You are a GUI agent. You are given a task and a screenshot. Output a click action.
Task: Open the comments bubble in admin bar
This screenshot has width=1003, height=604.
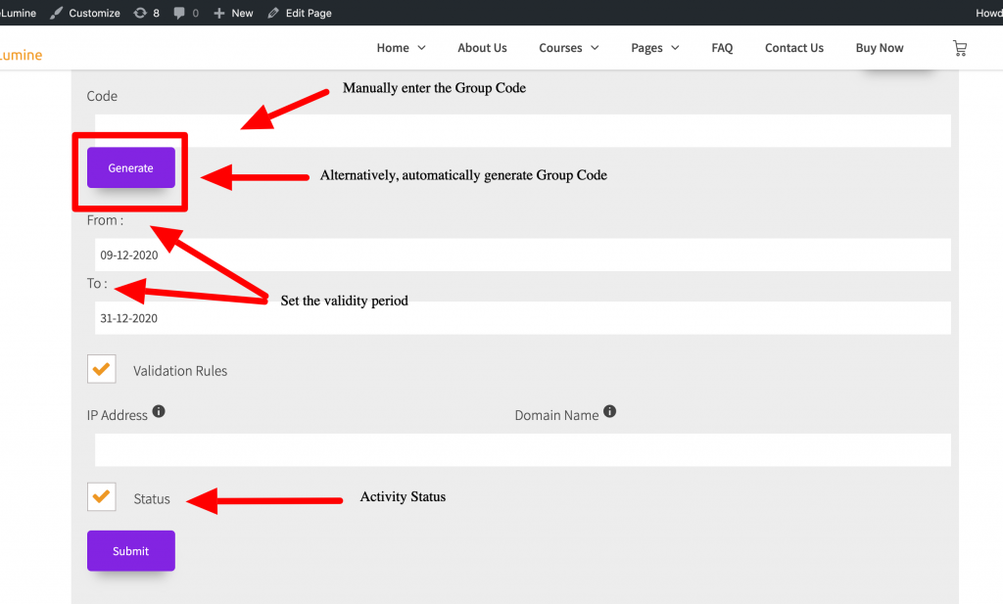[x=186, y=13]
